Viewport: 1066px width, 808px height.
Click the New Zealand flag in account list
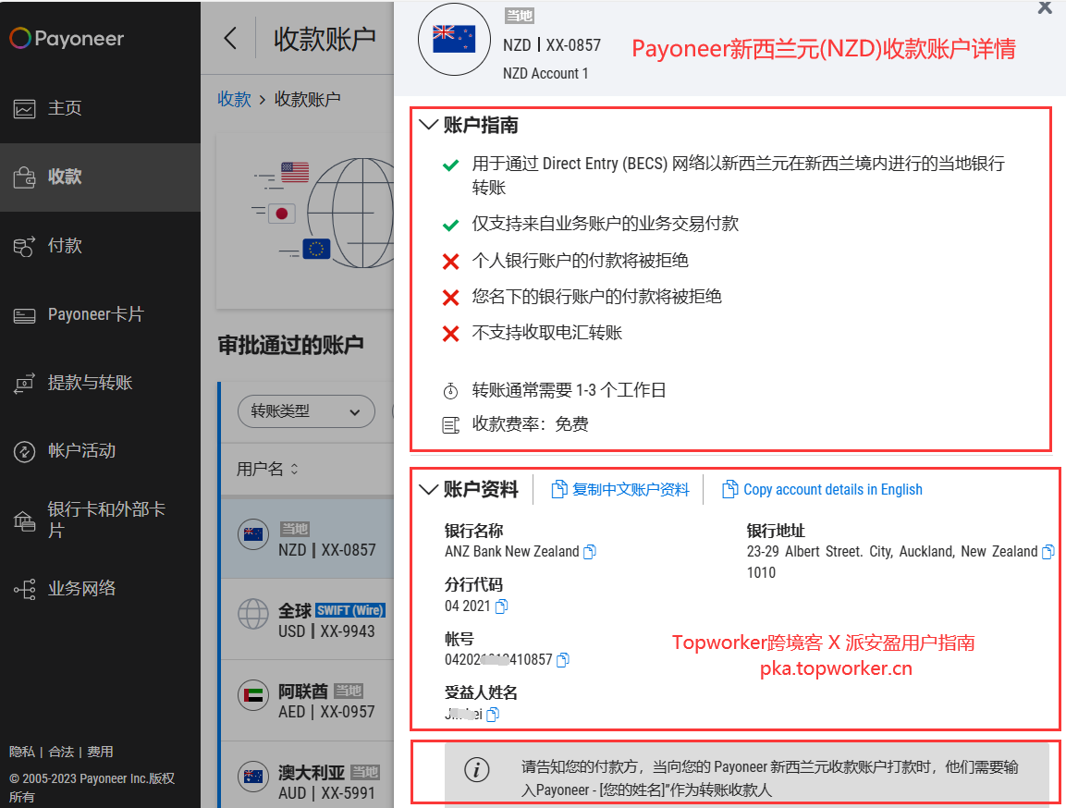pyautogui.click(x=253, y=534)
